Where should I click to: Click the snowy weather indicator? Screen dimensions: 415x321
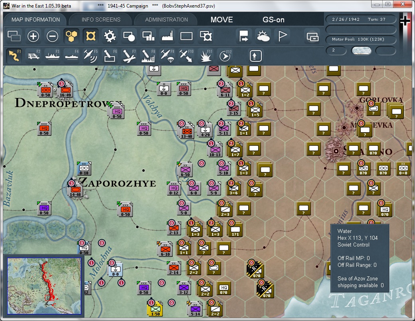[361, 51]
